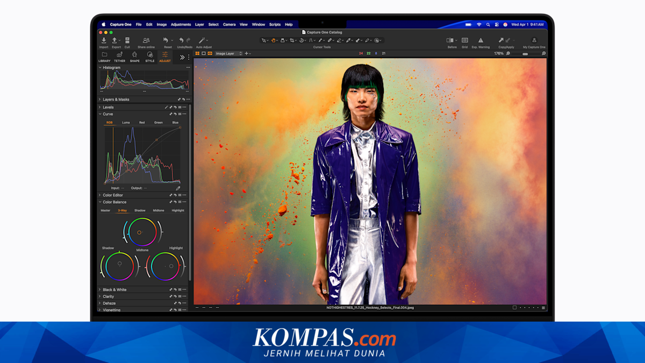
Task: Toggle the Before/After view
Action: [450, 41]
